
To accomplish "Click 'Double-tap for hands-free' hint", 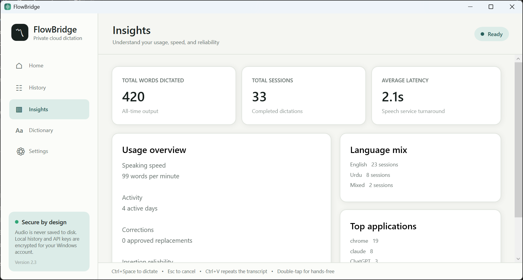I will [306, 271].
